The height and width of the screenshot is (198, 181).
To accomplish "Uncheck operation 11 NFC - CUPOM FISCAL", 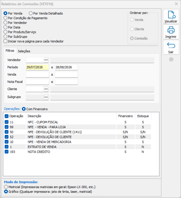I will pyautogui.click(x=7, y=122).
